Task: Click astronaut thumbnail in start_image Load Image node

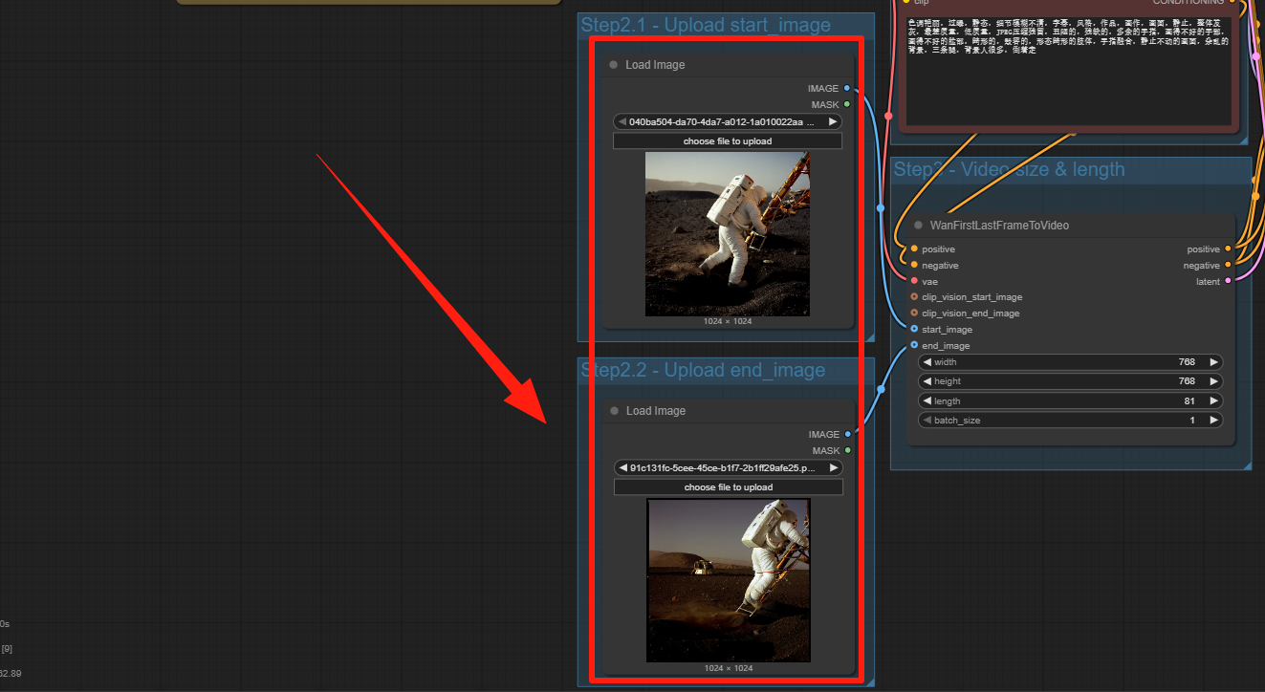Action: 728,234
